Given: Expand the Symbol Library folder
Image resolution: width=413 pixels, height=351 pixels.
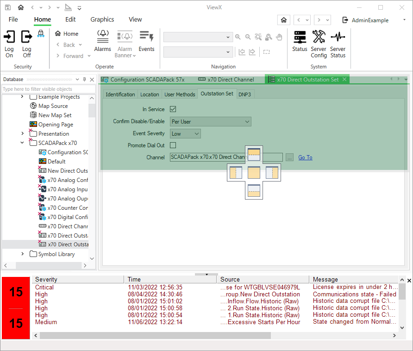Looking at the screenshot, I should [x=22, y=254].
